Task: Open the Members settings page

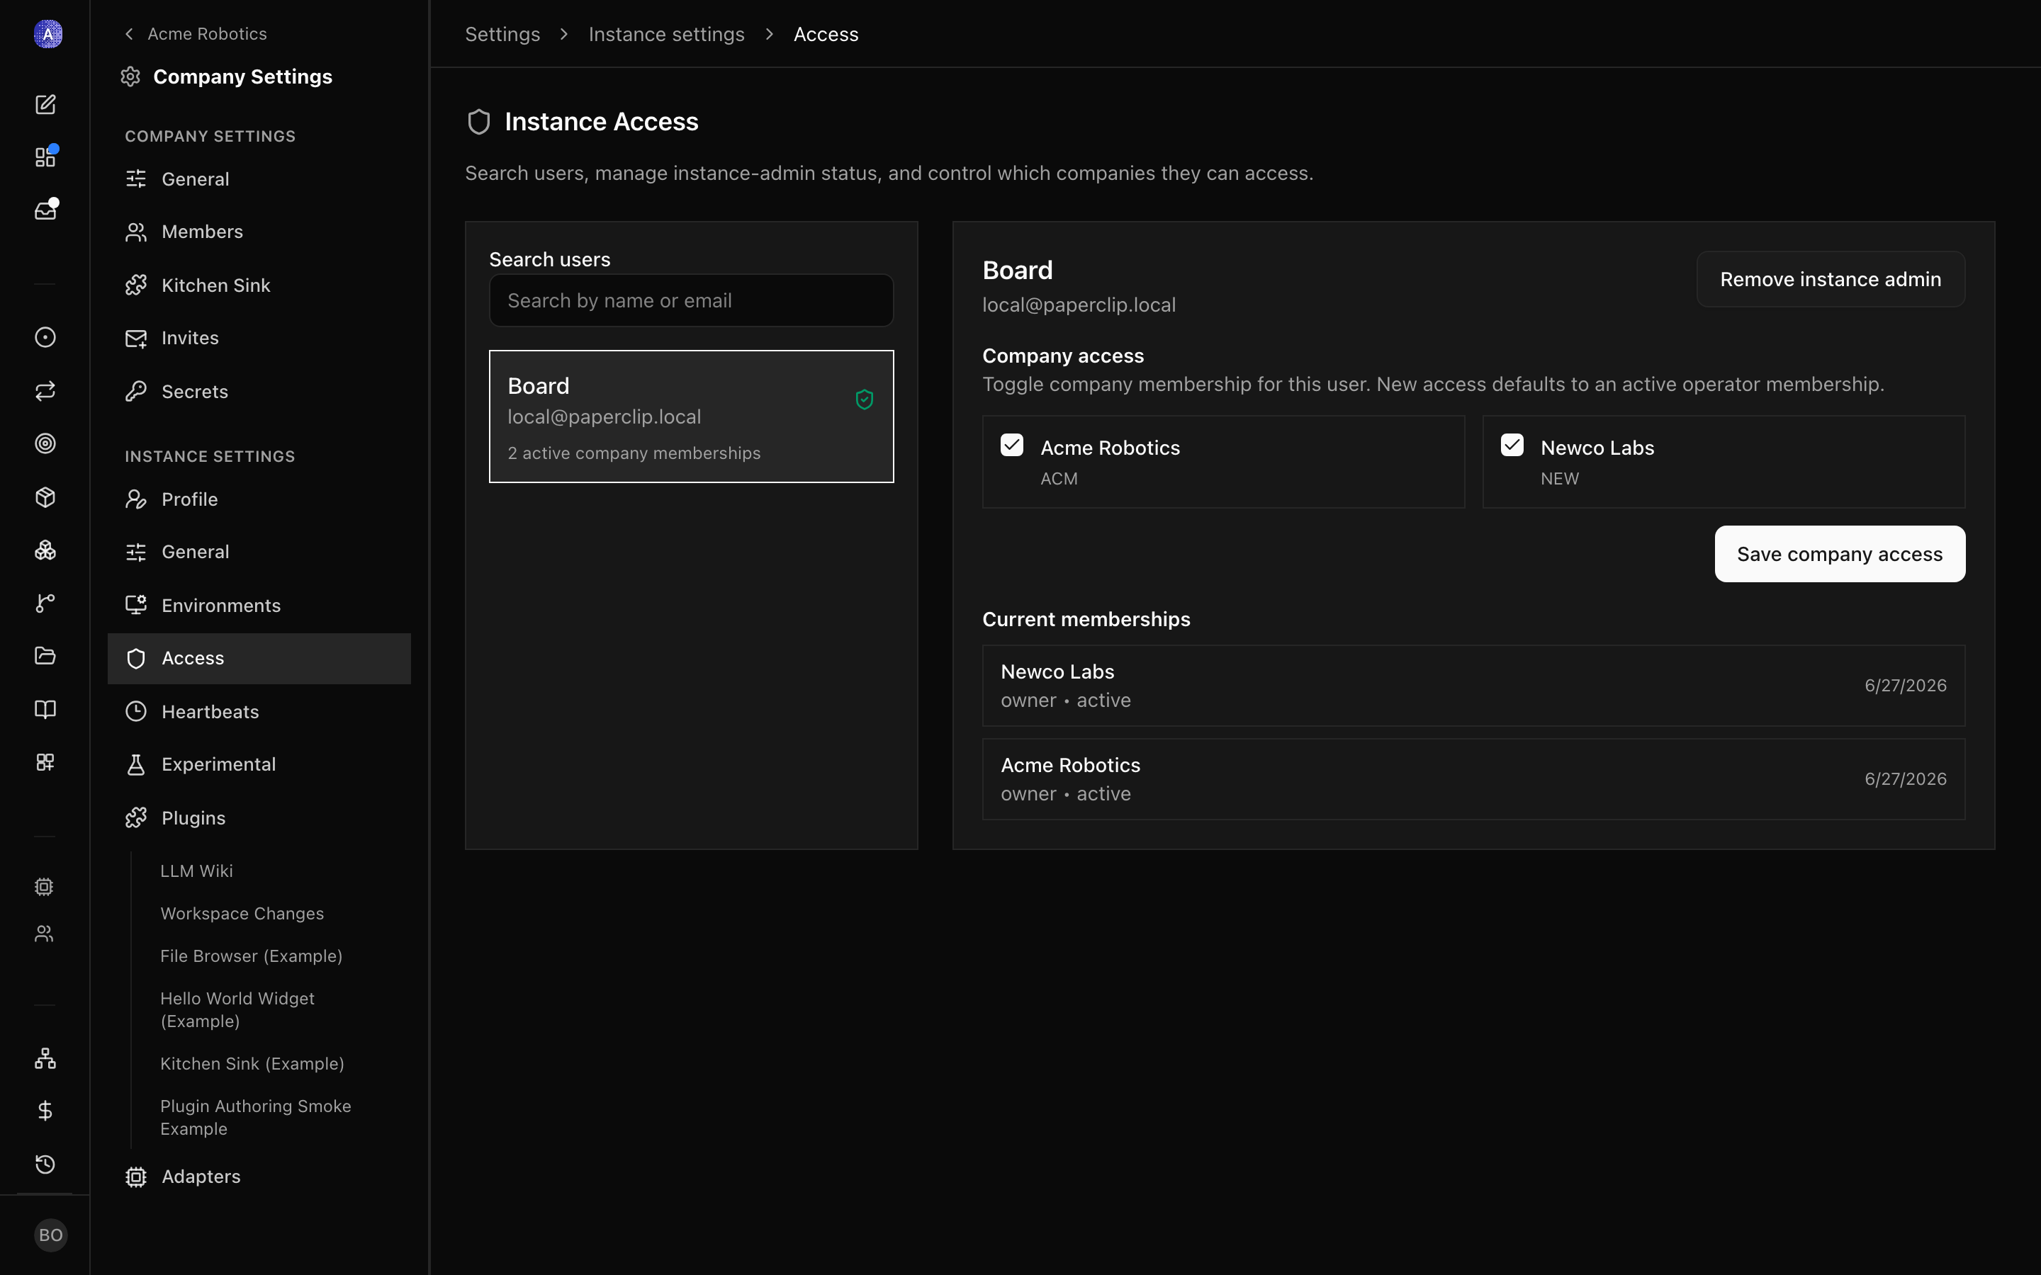Action: (x=259, y=232)
